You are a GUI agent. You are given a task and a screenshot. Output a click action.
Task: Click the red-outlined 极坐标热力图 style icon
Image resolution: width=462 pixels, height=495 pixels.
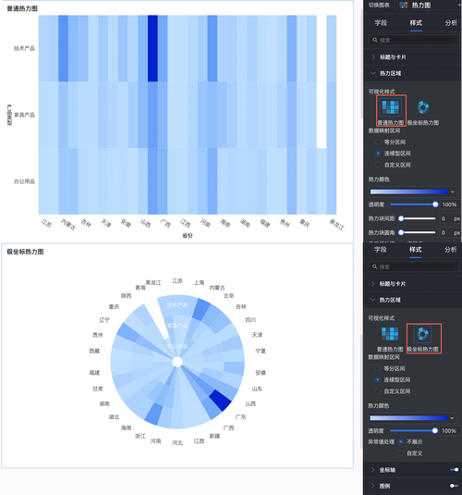tap(422, 334)
